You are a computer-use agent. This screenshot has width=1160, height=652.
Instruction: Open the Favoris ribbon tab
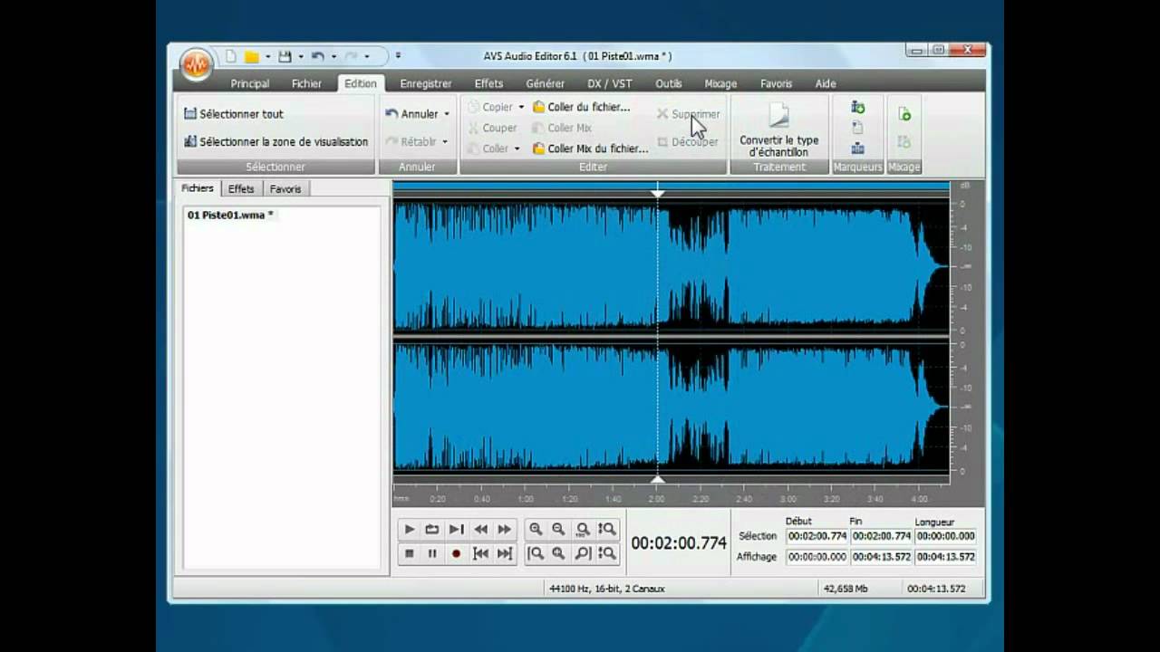[777, 83]
